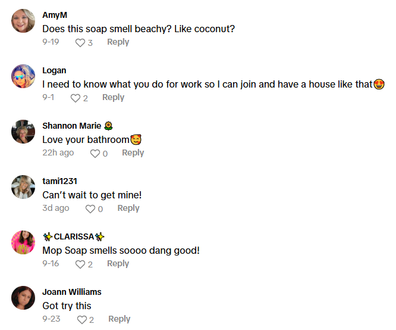
Task: Reply to tami1231's comment
Action: 128,208
